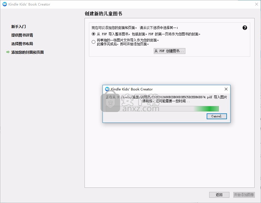261x203 pixels.
Task: Cancel the PDF import progress
Action: (x=217, y=116)
